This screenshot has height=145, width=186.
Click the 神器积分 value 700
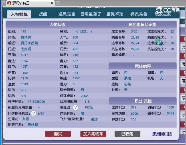pos(134,119)
